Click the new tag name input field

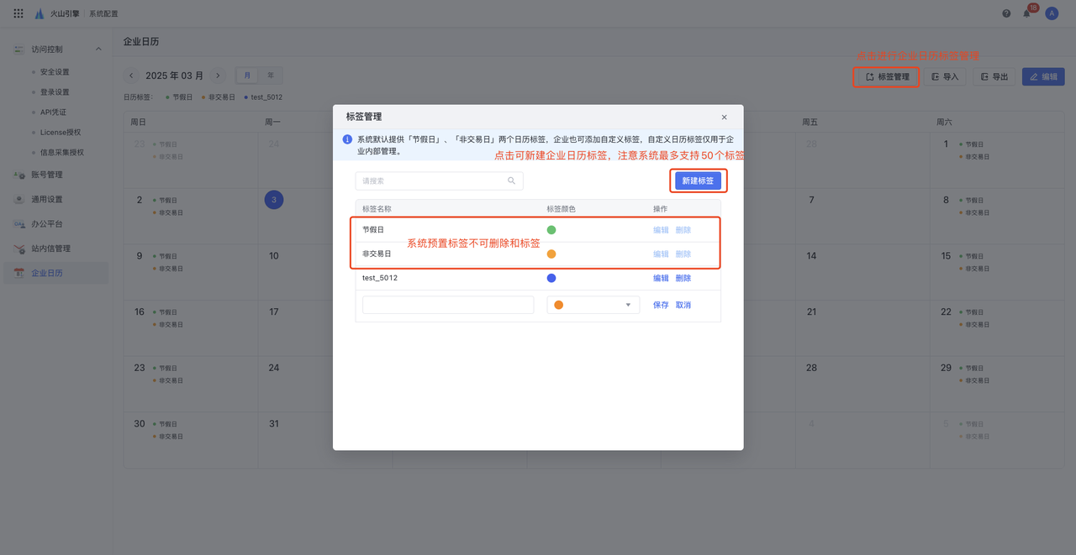[x=447, y=305]
